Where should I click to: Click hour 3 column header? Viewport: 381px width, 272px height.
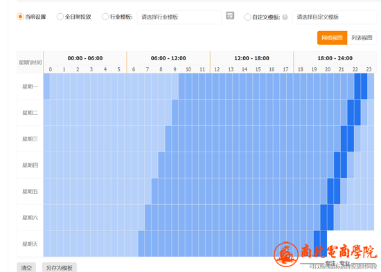91,69
